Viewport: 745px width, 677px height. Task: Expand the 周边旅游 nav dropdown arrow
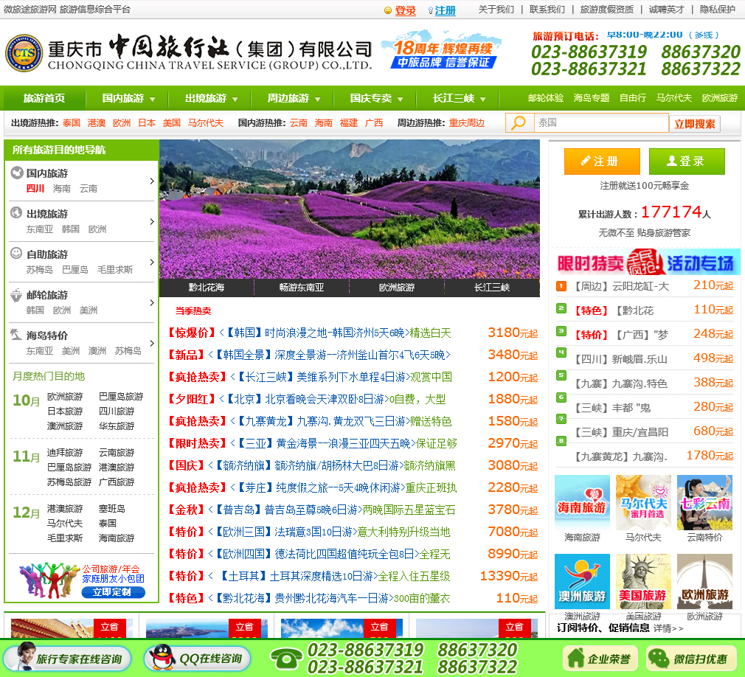tap(318, 100)
